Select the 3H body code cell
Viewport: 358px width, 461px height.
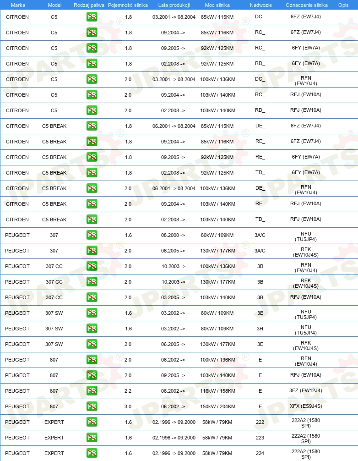[x=260, y=329]
